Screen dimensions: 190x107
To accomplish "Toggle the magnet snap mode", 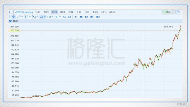I will tap(81, 17).
